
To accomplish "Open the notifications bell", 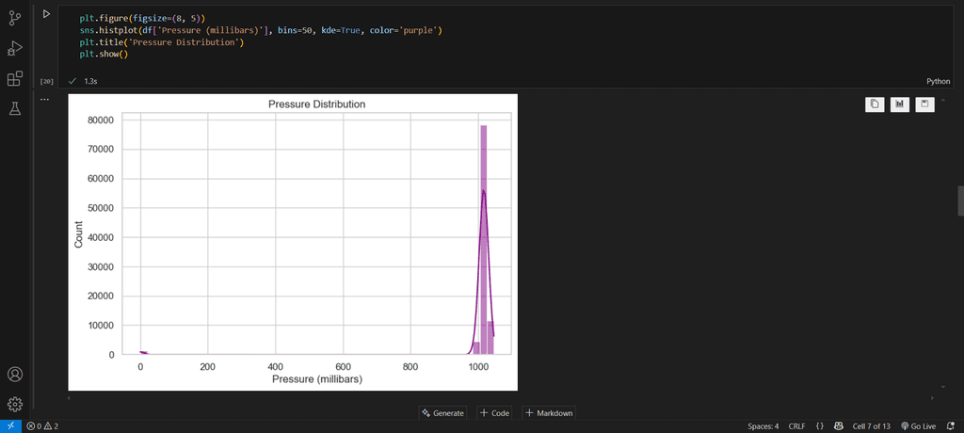I will 951,426.
